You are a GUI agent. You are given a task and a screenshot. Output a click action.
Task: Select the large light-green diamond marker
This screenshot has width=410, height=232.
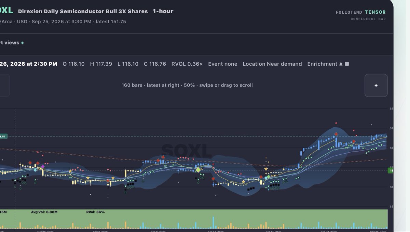tap(198, 170)
